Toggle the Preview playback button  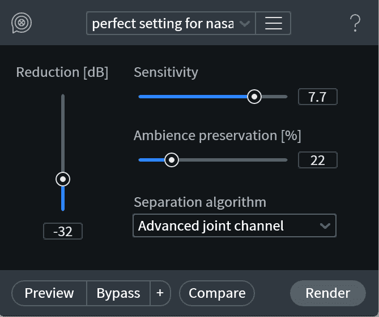tap(49, 293)
